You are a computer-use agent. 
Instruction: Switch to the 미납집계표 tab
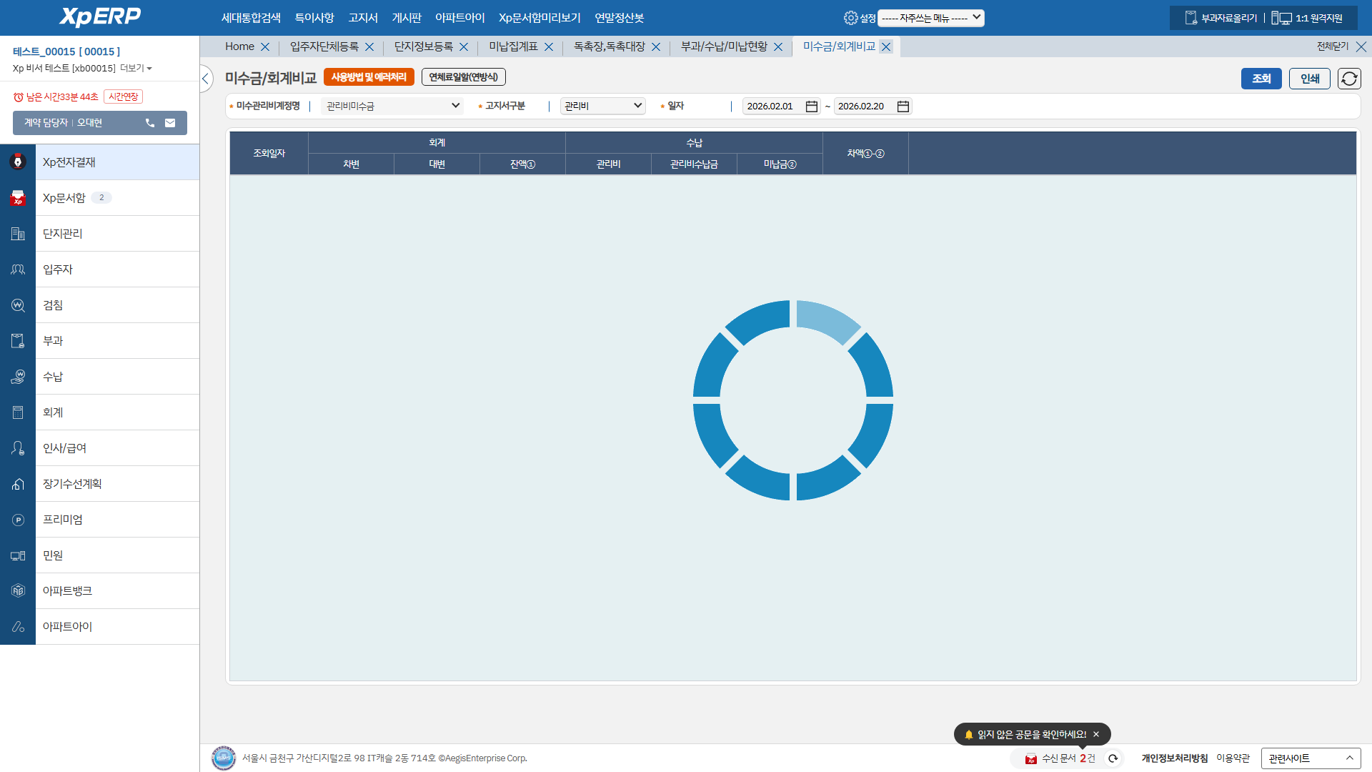click(513, 46)
